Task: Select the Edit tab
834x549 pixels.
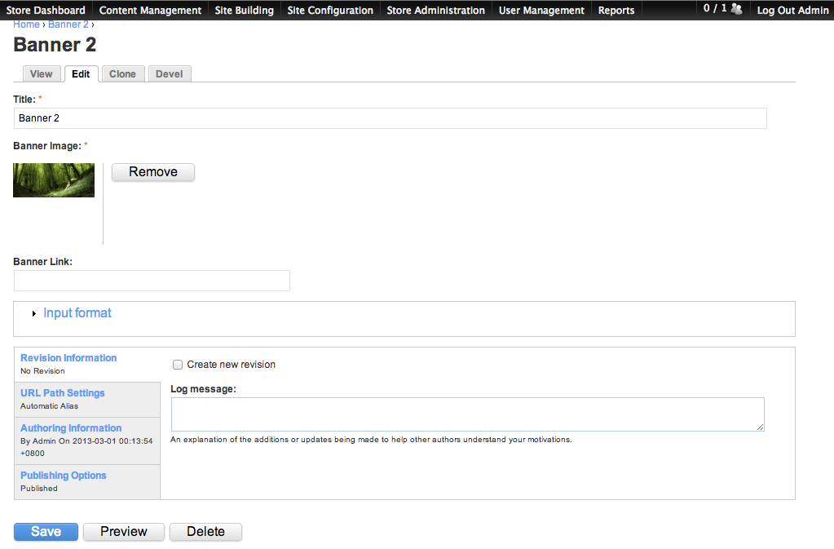Action: (81, 74)
